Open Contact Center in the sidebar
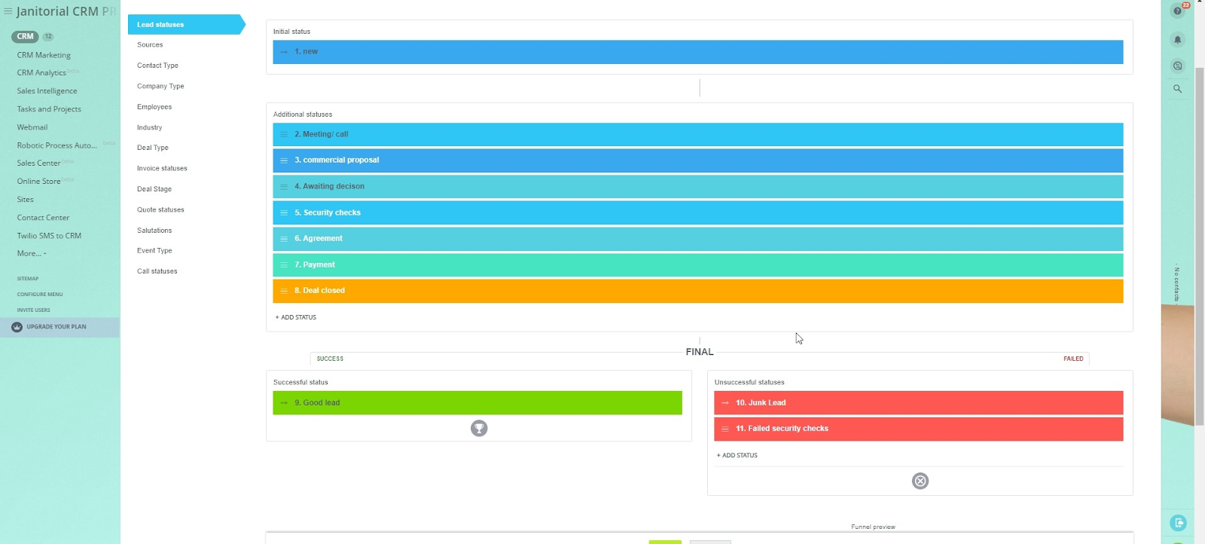 coord(43,218)
